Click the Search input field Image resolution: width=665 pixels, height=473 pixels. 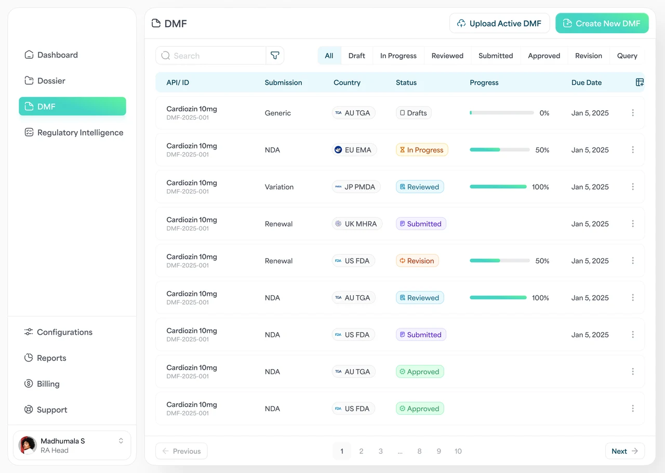point(211,56)
